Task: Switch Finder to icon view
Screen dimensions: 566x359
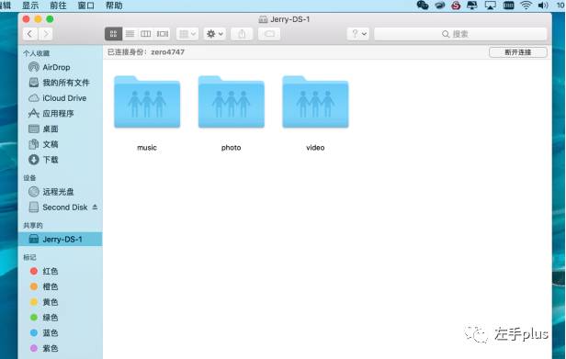Action: point(113,34)
